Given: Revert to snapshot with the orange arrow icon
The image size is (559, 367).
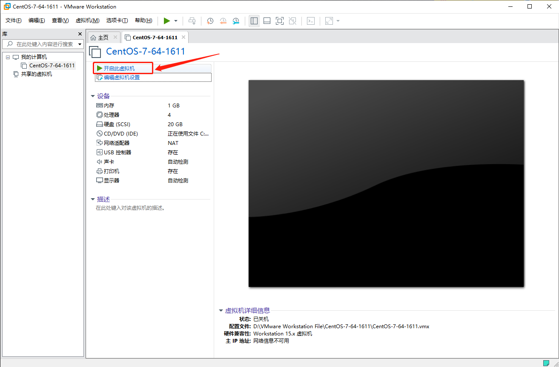Looking at the screenshot, I should [x=223, y=20].
